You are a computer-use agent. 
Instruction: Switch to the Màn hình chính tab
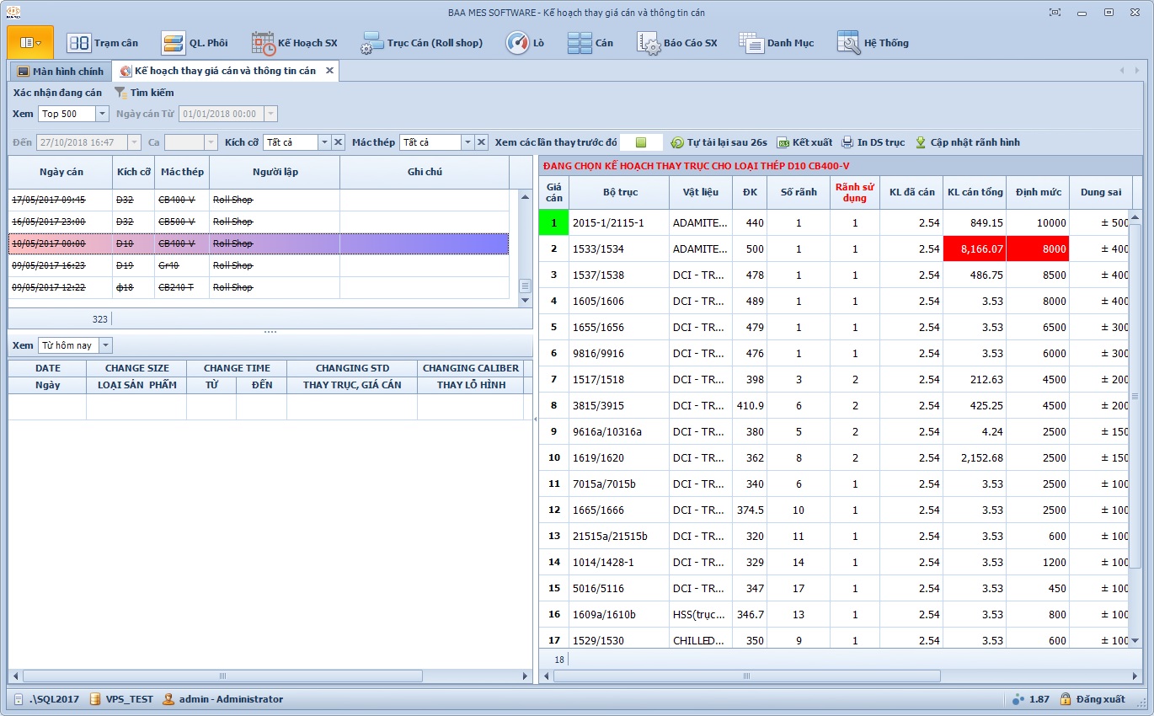pyautogui.click(x=60, y=72)
